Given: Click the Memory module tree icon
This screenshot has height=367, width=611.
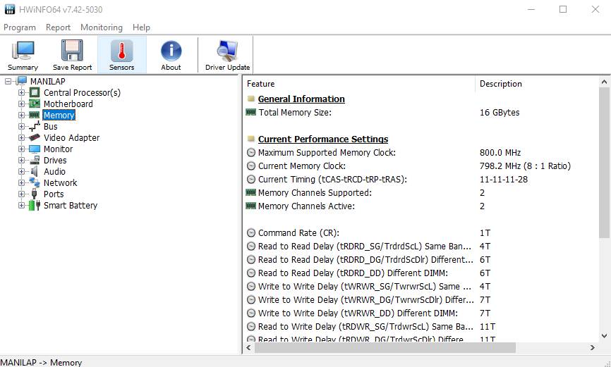Looking at the screenshot, I should (x=35, y=115).
